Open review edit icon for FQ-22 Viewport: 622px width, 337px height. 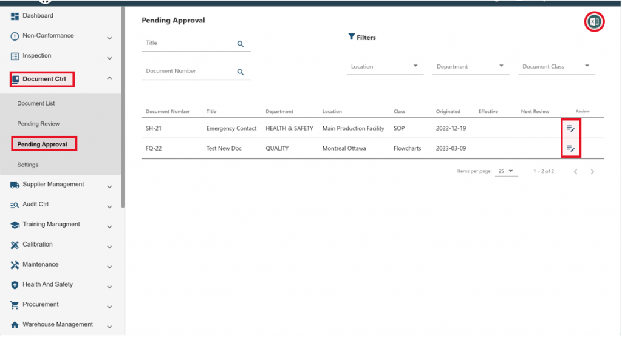click(x=570, y=148)
